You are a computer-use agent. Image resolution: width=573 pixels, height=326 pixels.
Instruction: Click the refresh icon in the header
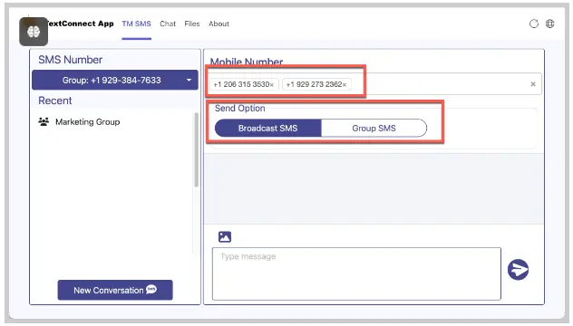(533, 24)
